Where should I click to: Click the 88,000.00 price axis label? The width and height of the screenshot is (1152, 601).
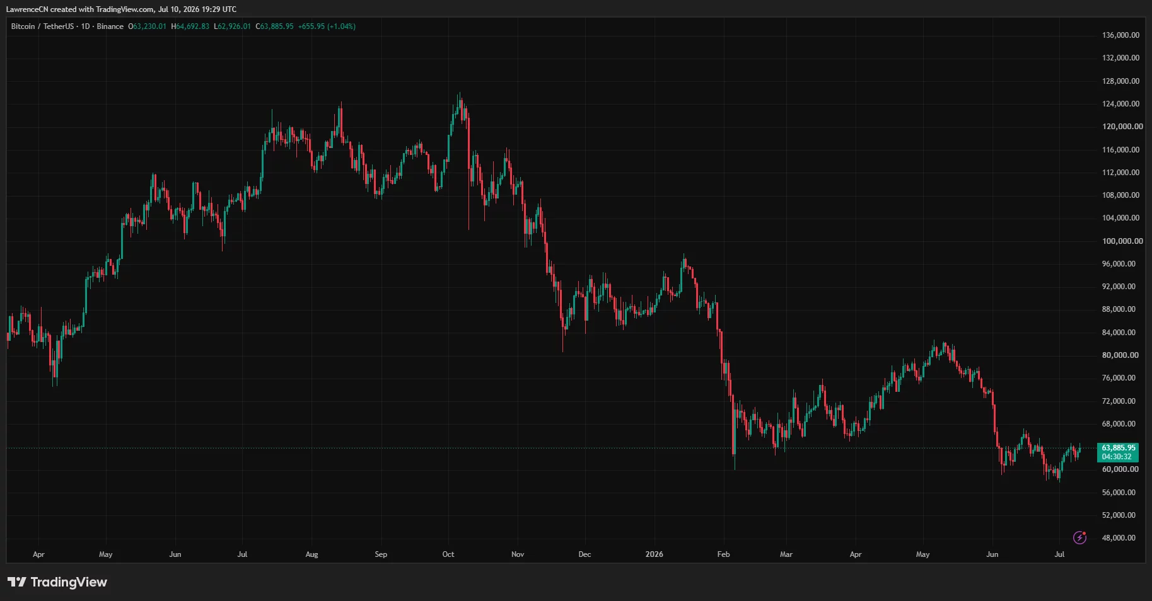[1119, 309]
